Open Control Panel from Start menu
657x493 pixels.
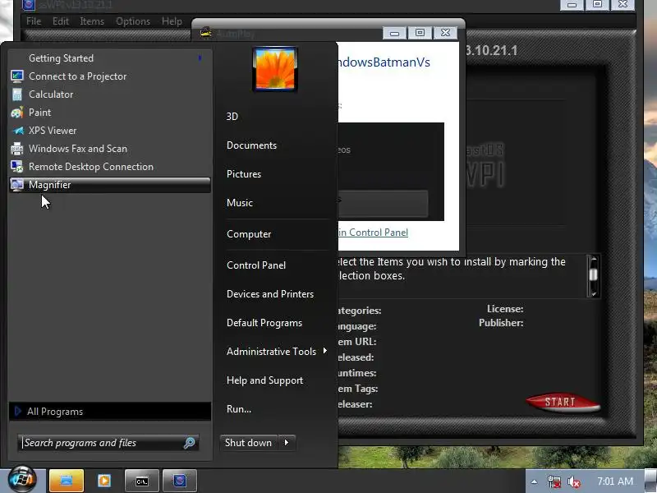click(256, 265)
